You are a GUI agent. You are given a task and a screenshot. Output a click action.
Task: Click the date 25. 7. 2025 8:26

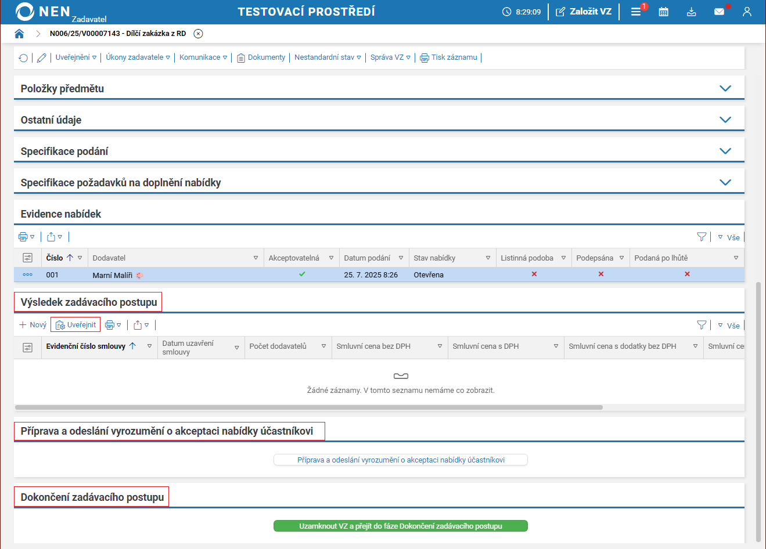[371, 275]
